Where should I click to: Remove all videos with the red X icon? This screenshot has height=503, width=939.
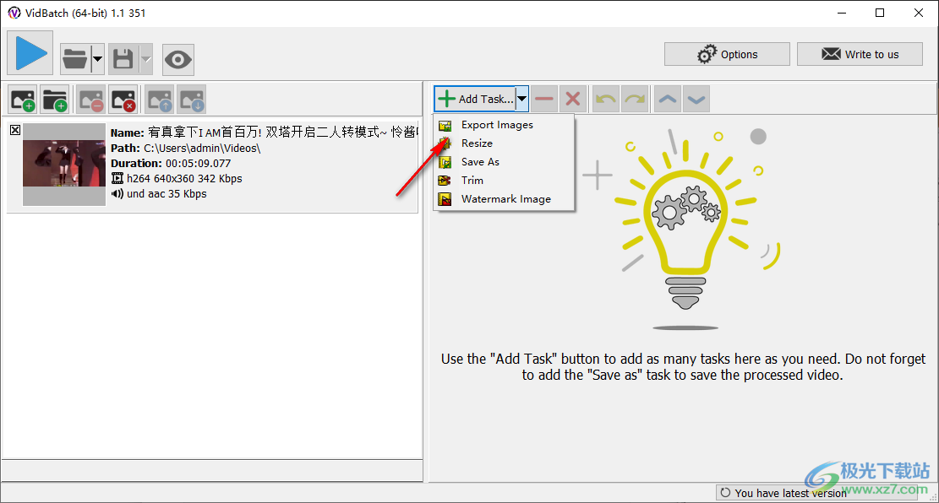123,100
